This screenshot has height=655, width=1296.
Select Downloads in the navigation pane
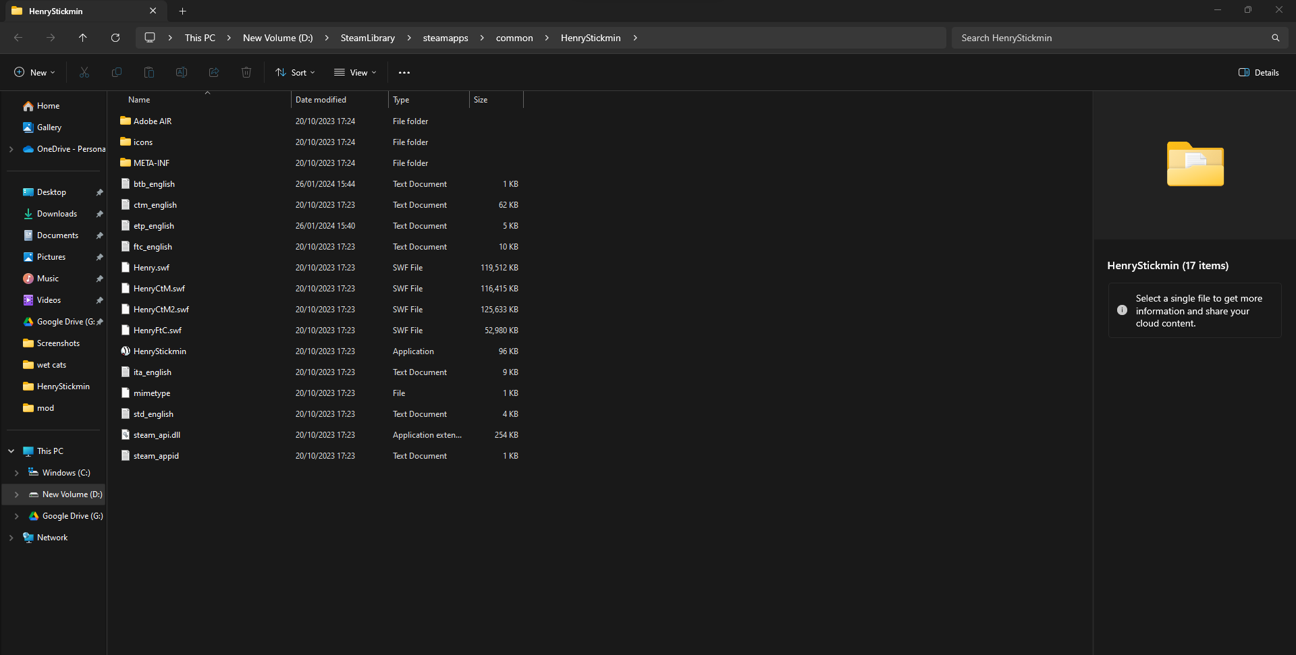click(x=57, y=214)
